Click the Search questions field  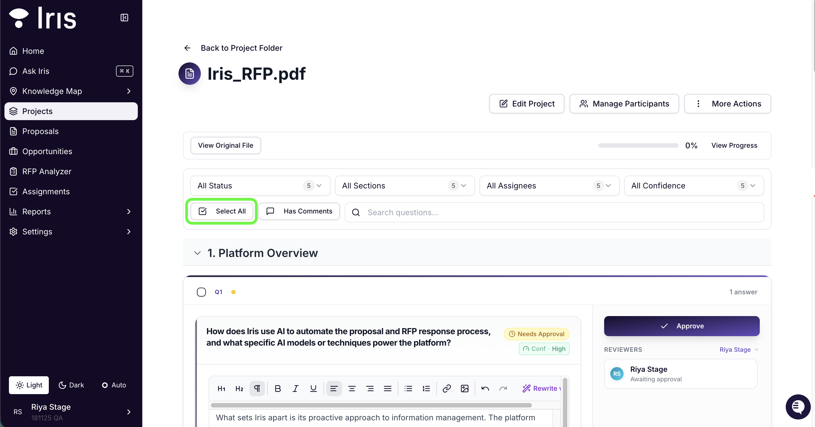point(554,212)
